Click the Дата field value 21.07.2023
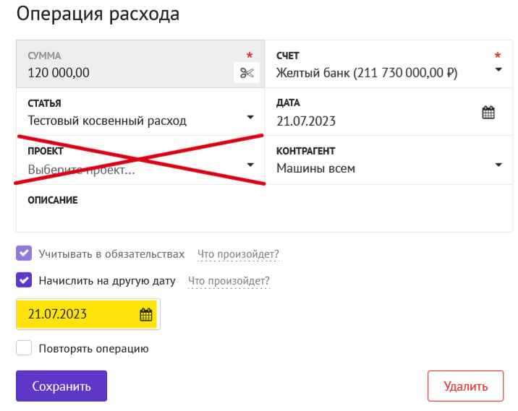Screen dimensions: 518x411 pos(307,121)
